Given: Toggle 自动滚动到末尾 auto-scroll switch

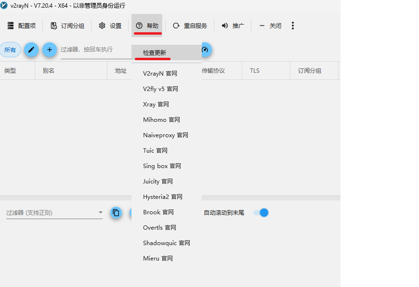Looking at the screenshot, I should (x=261, y=213).
